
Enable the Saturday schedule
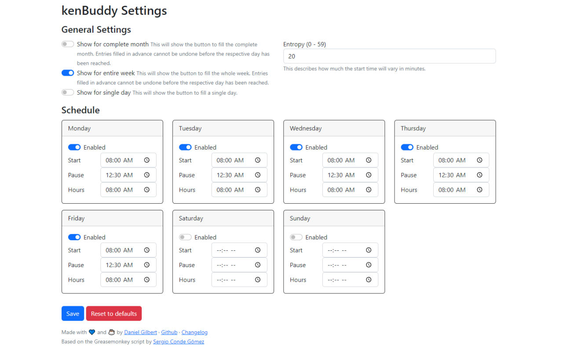(x=185, y=237)
